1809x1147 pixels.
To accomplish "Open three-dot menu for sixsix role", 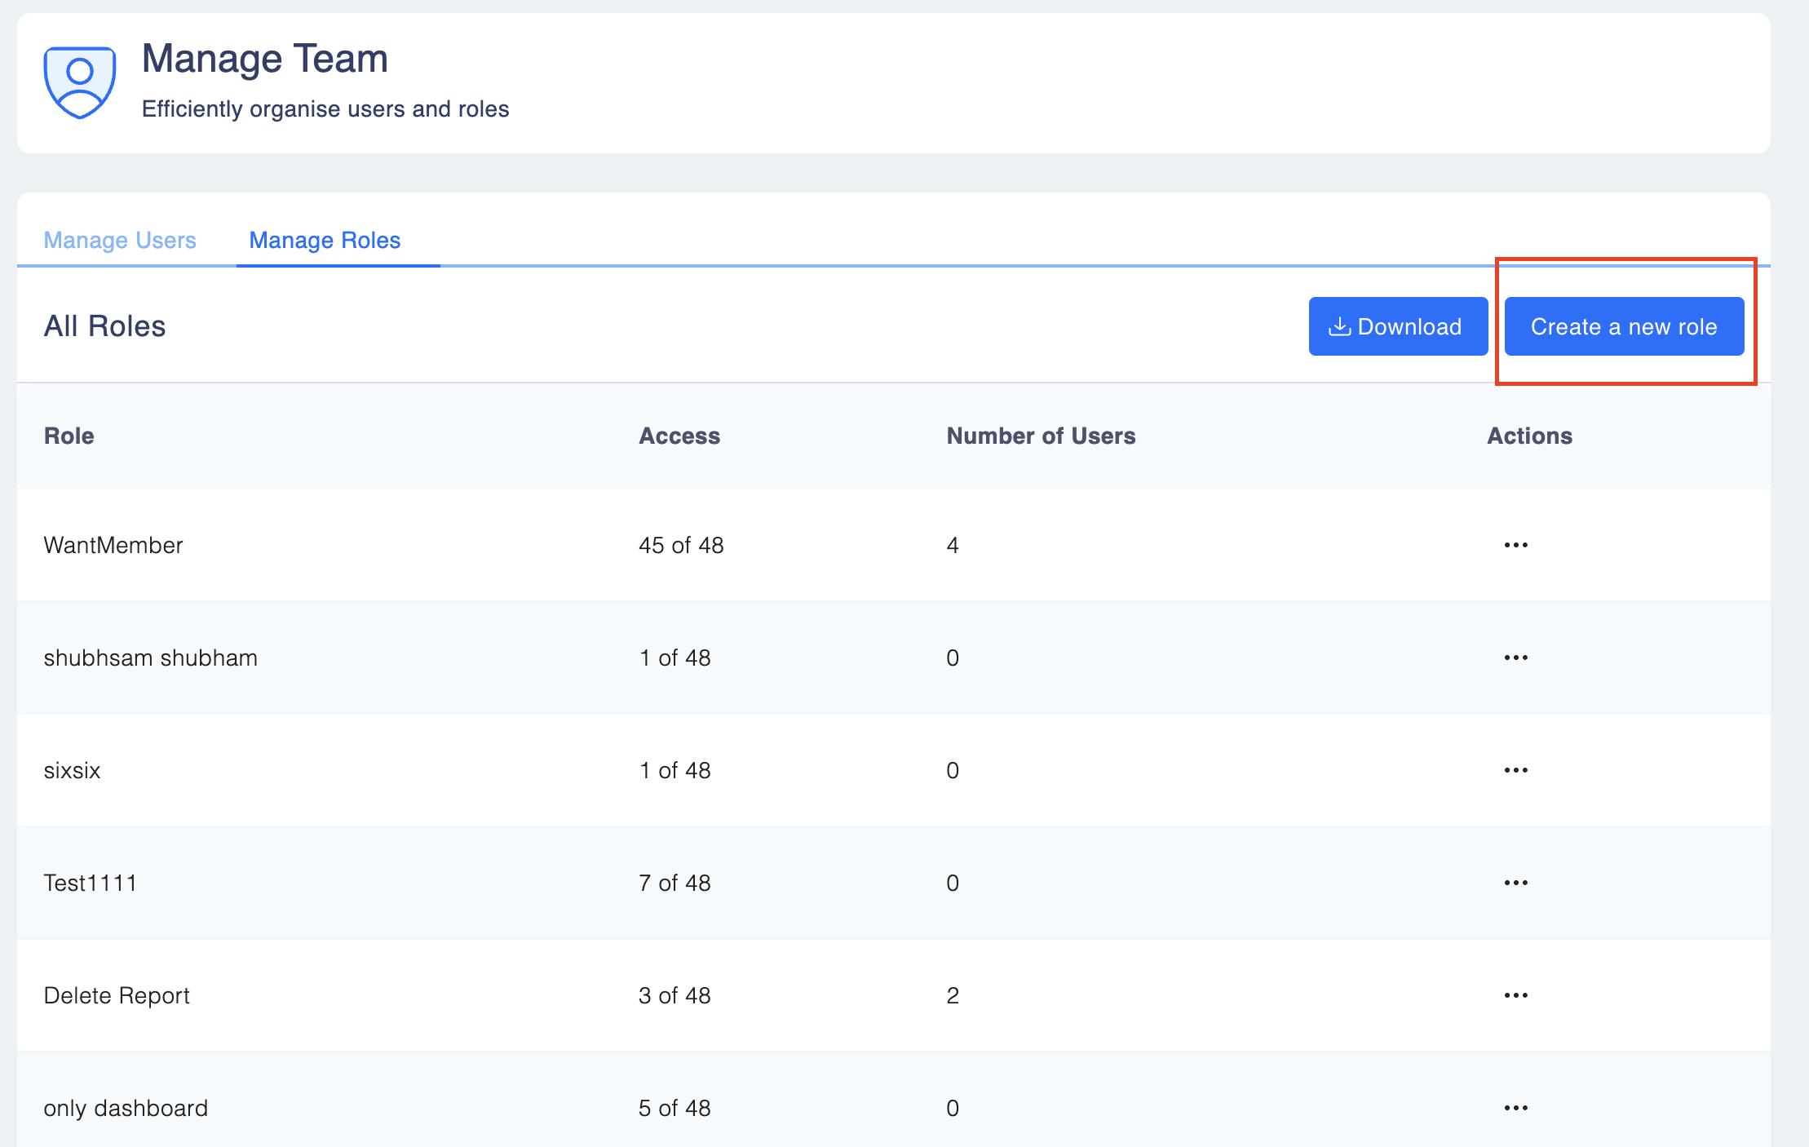I will point(1515,770).
